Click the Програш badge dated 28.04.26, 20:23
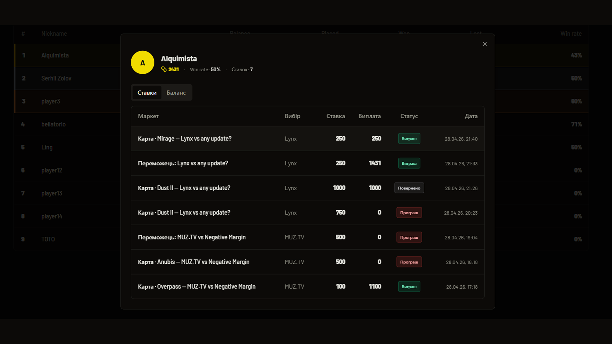The width and height of the screenshot is (612, 344). [x=409, y=212]
